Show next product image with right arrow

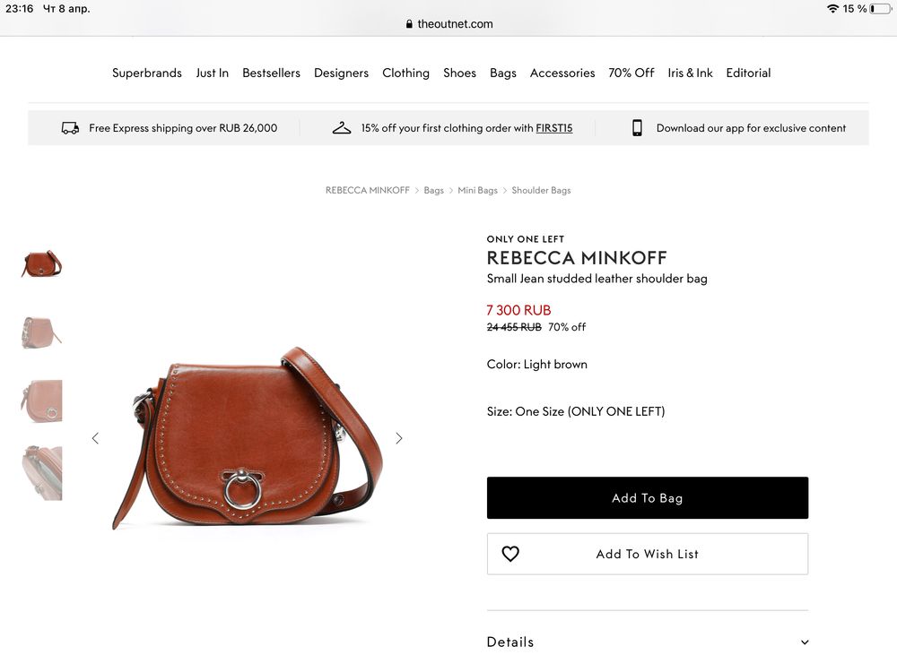pyautogui.click(x=399, y=438)
